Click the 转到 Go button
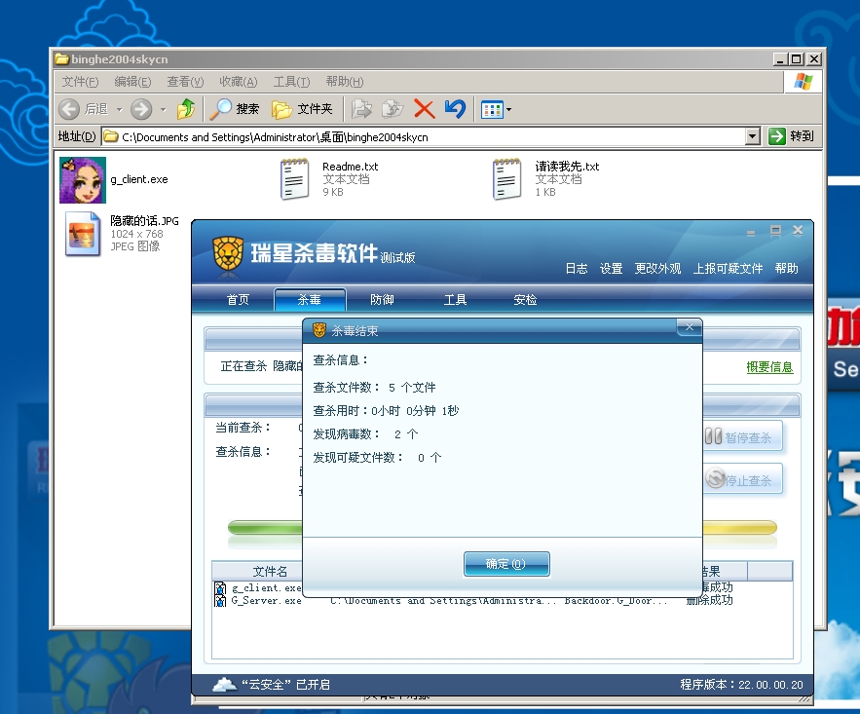 pyautogui.click(x=791, y=136)
